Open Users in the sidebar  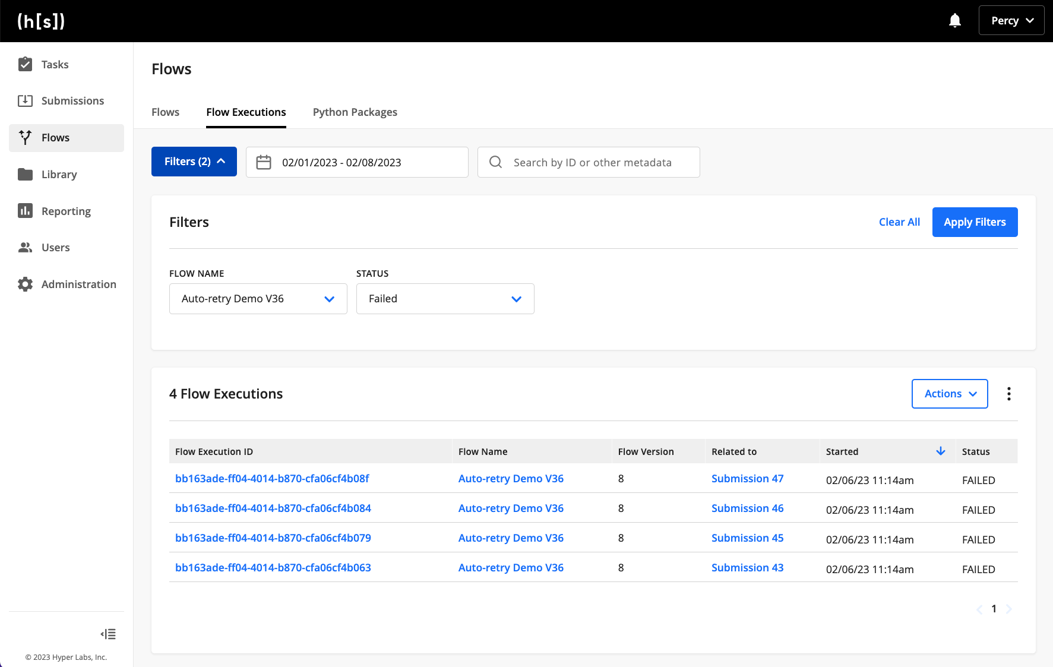(x=67, y=248)
